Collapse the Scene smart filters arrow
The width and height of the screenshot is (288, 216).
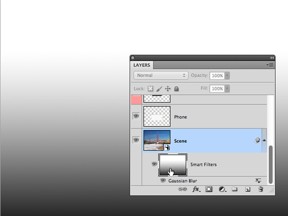pyautogui.click(x=264, y=141)
